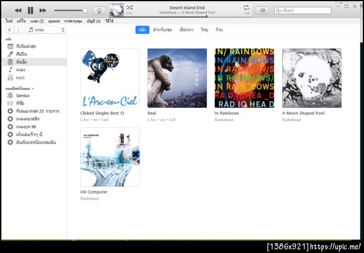This screenshot has width=364, height=253.
Task: Click artist 'Radiohead' under In Rainbows
Action: point(224,120)
